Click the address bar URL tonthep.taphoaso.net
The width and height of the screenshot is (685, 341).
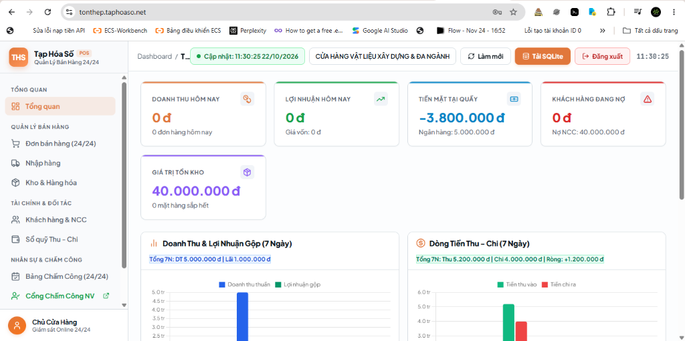(112, 12)
